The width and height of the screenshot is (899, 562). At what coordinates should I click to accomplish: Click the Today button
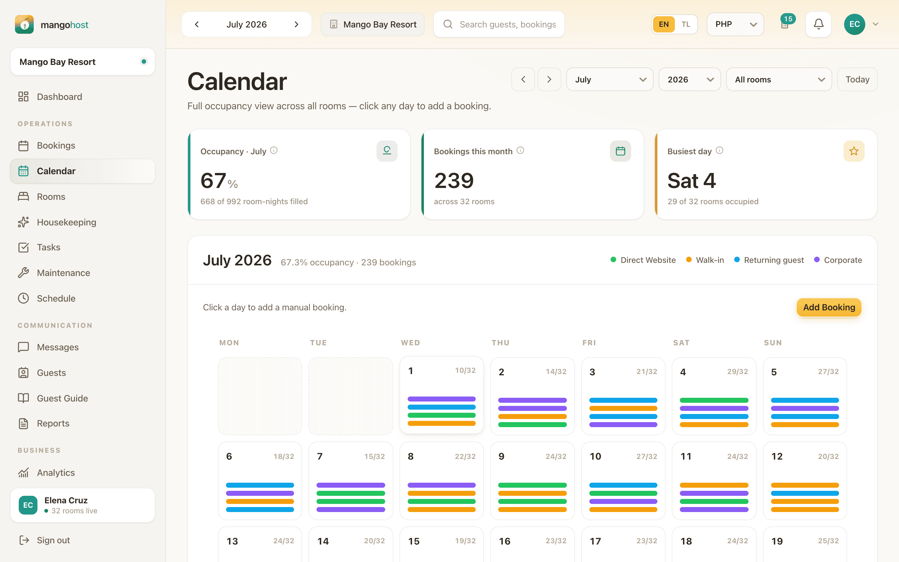tap(857, 80)
